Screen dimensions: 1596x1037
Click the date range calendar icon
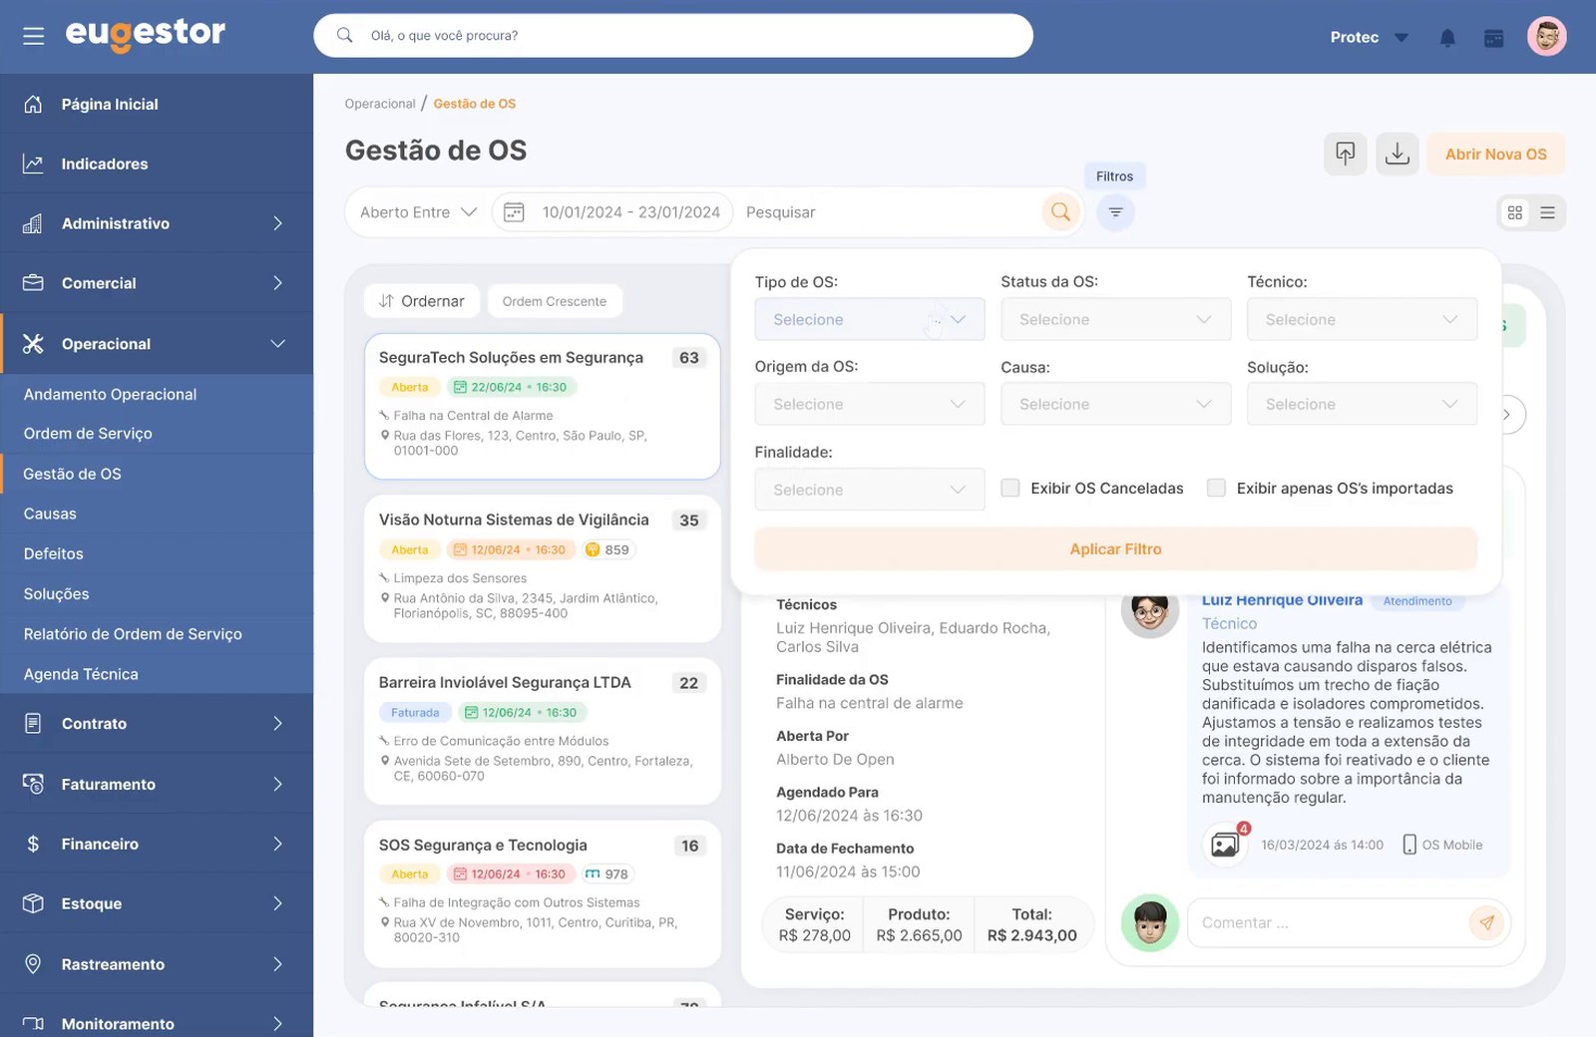[x=514, y=211]
